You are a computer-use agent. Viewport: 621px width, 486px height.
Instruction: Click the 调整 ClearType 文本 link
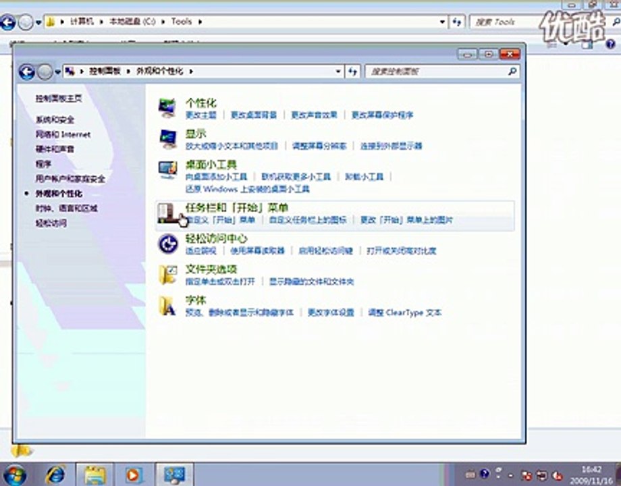(x=405, y=313)
